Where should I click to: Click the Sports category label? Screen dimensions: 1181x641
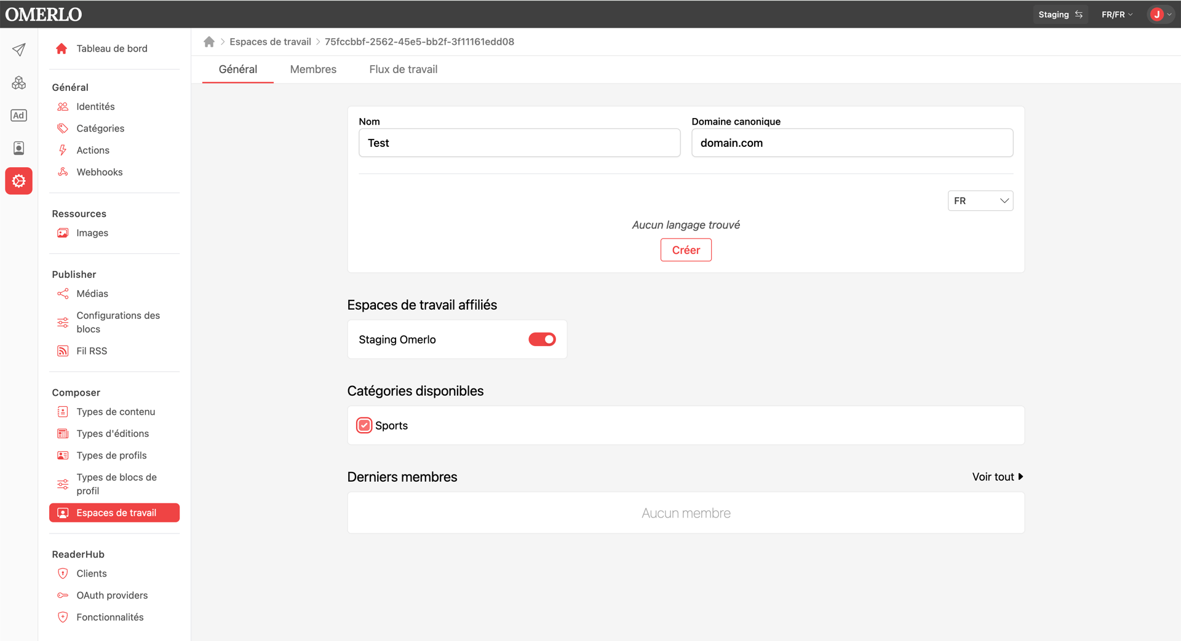coord(391,425)
